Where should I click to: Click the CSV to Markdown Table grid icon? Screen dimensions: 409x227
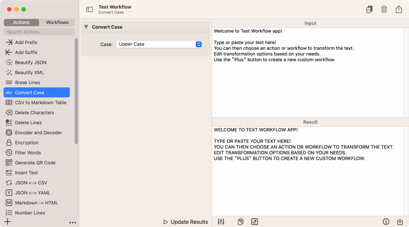click(9, 103)
